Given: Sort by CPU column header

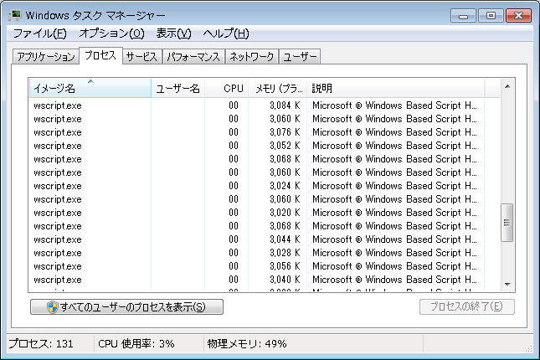Looking at the screenshot, I should tap(226, 88).
